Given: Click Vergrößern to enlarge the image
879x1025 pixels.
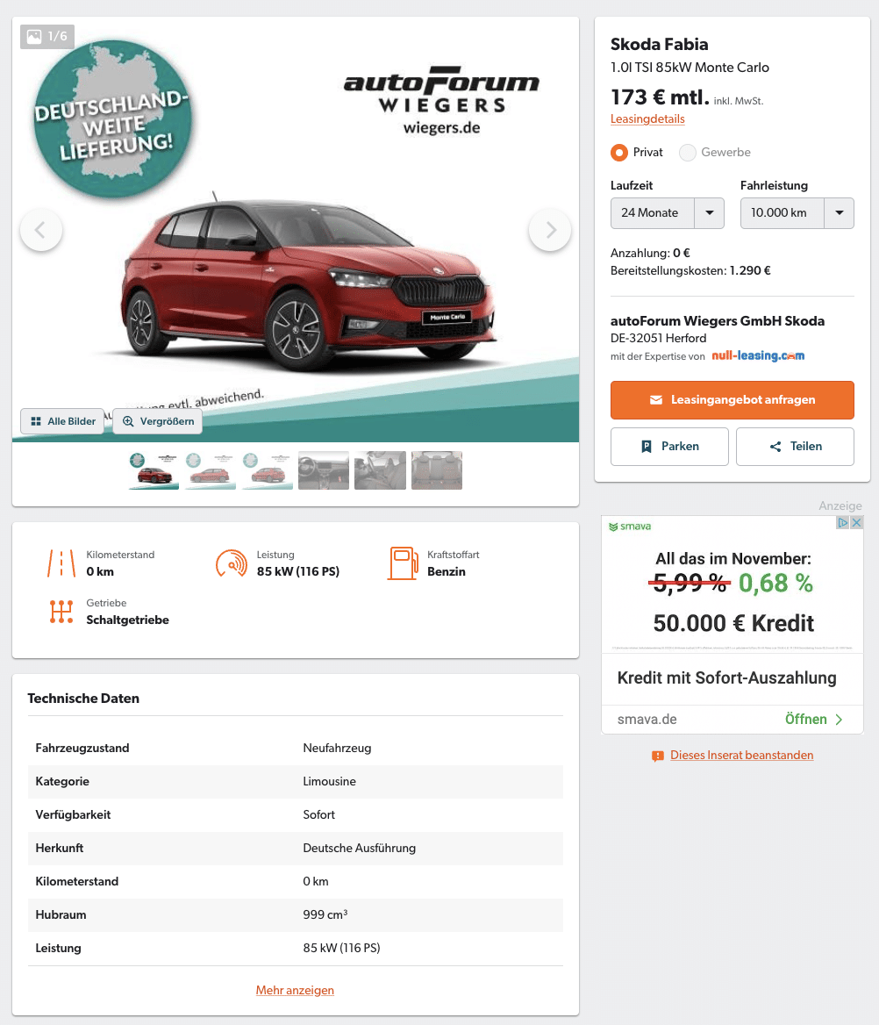Looking at the screenshot, I should tap(158, 421).
